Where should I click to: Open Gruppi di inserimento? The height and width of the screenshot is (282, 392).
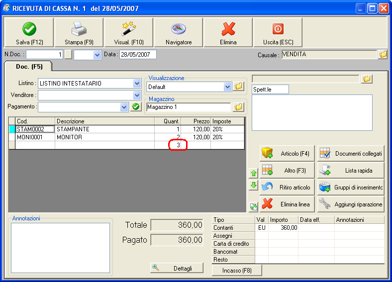click(351, 187)
